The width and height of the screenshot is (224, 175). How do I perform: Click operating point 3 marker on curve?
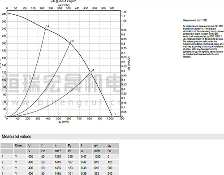70,43
